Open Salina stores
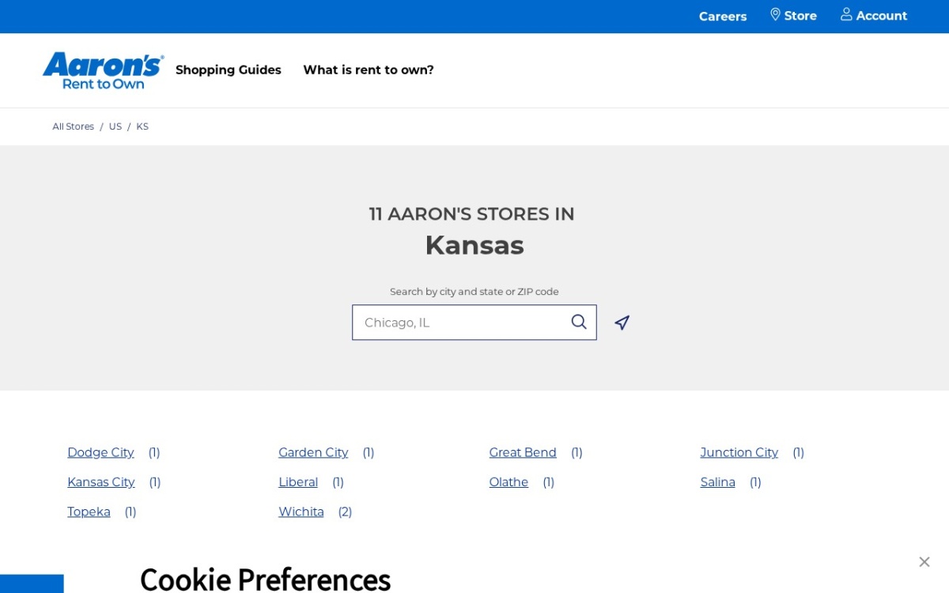Viewport: 949px width, 593px height. tap(718, 482)
